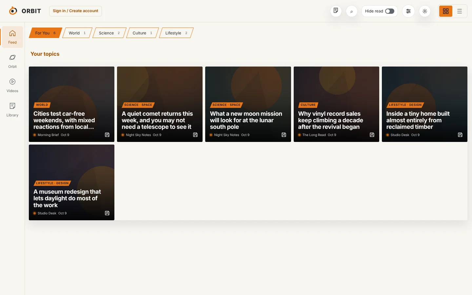Open the notes icon in top bar
472x295 pixels.
click(336, 11)
